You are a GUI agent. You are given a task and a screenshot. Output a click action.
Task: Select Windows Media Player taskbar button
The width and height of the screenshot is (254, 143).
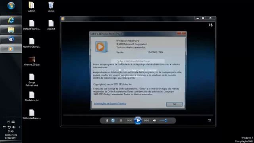[11, 48]
